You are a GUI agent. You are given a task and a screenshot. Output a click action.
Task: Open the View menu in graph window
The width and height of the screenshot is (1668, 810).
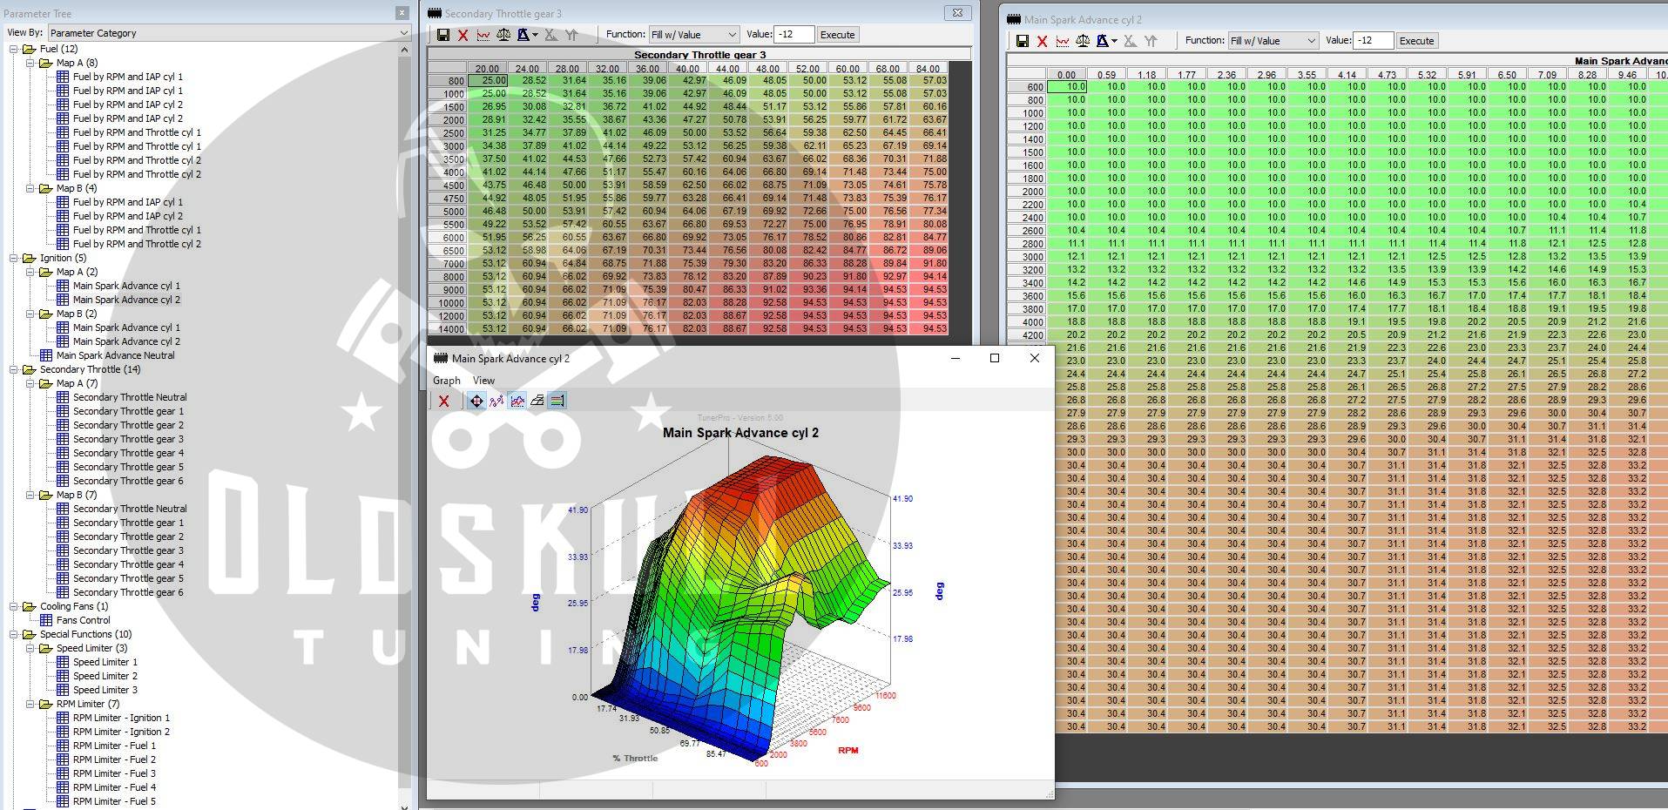coord(483,381)
